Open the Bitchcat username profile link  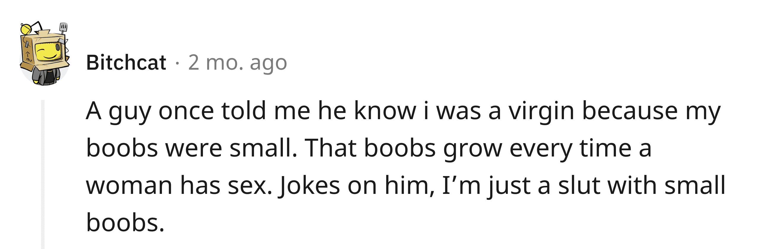click(126, 63)
